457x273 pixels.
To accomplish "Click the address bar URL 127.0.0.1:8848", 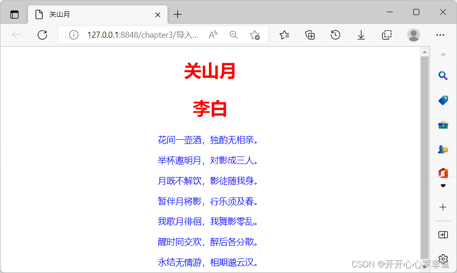I will point(143,35).
